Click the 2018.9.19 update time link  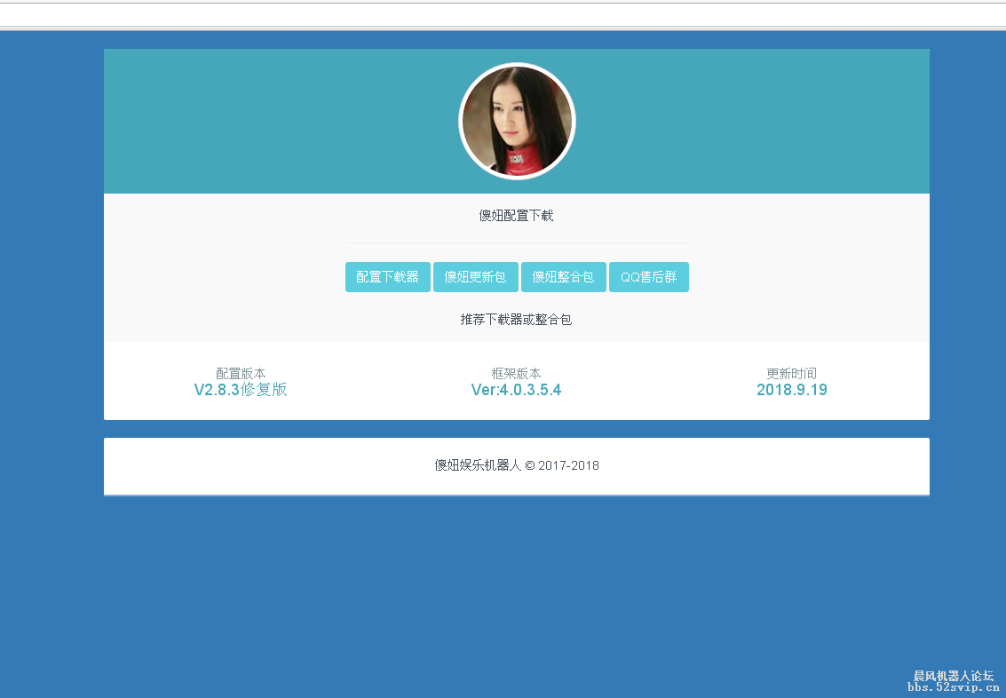pos(791,389)
